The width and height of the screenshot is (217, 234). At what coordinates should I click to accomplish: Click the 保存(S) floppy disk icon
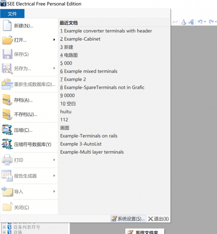point(7,54)
